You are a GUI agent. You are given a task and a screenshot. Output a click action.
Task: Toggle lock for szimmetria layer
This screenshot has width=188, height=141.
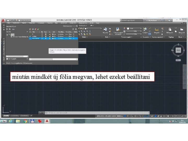point(50,38)
